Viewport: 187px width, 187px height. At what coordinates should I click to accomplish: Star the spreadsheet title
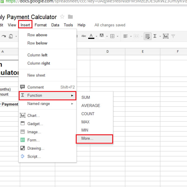62,17
